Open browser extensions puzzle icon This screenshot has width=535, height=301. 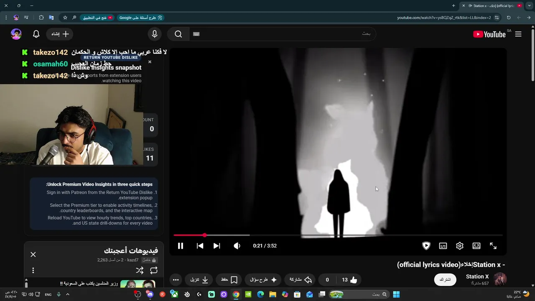tap(41, 18)
